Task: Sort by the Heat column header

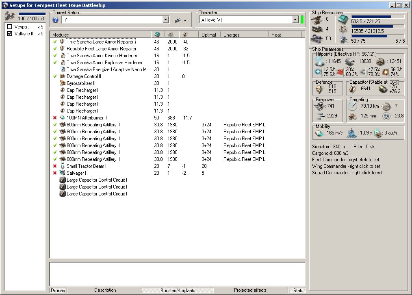Action: tap(285, 35)
